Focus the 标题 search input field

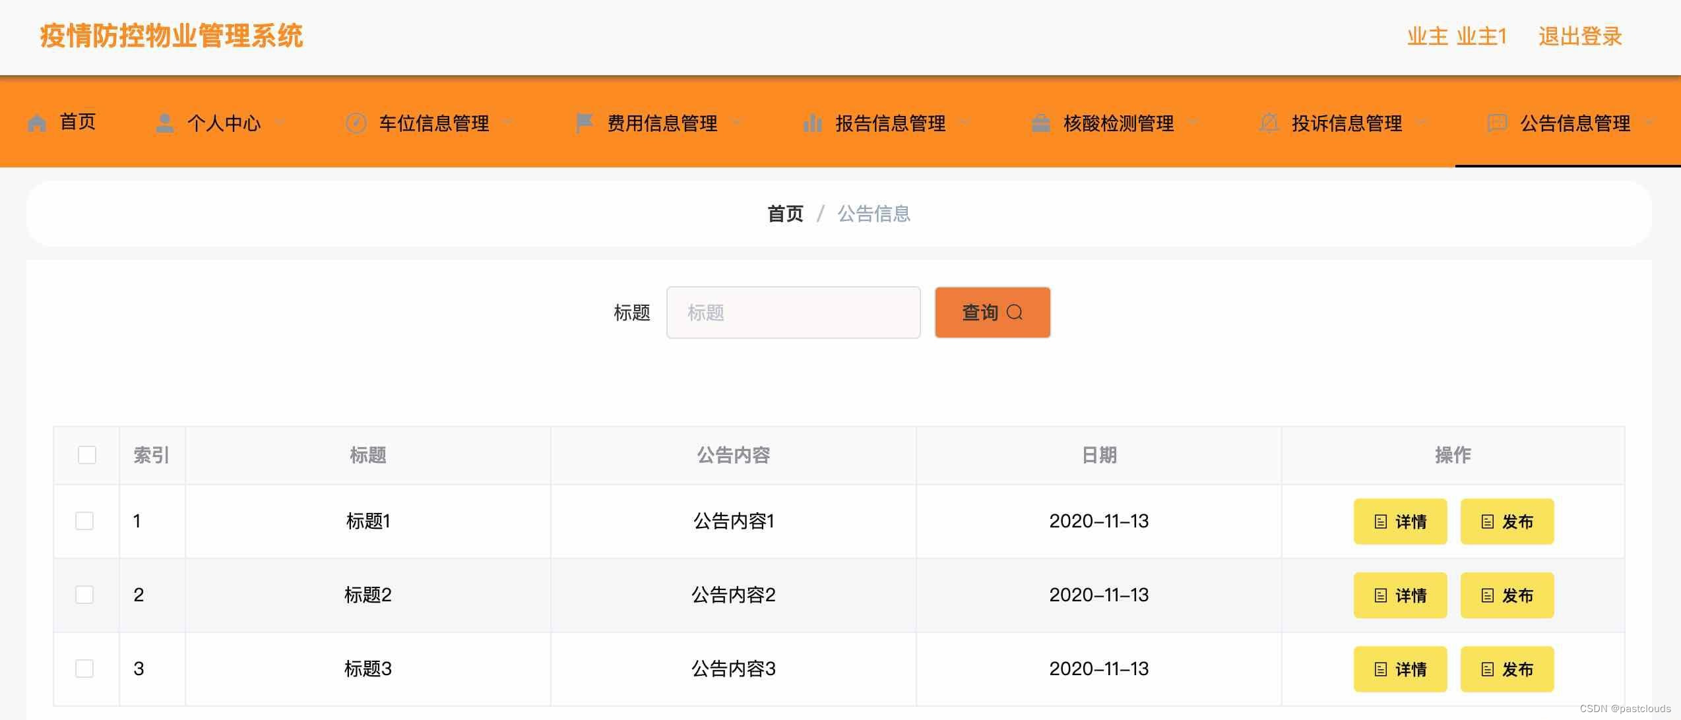coord(793,313)
